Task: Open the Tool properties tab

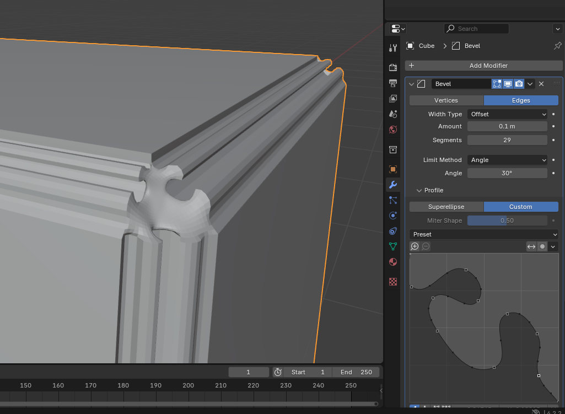Action: point(393,48)
